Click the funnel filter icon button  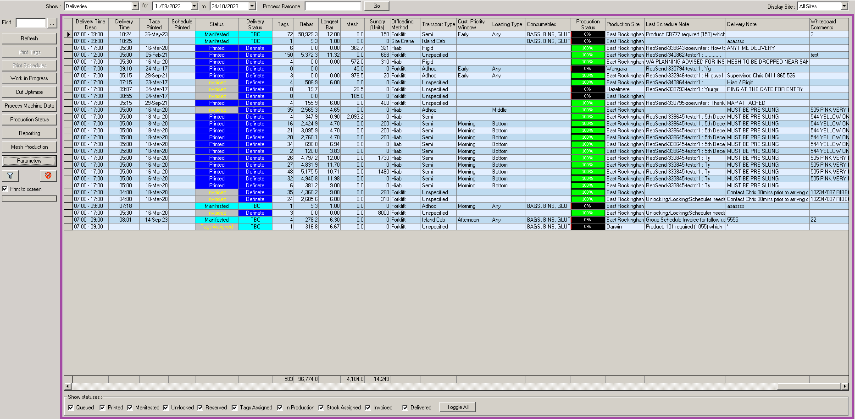click(x=10, y=176)
